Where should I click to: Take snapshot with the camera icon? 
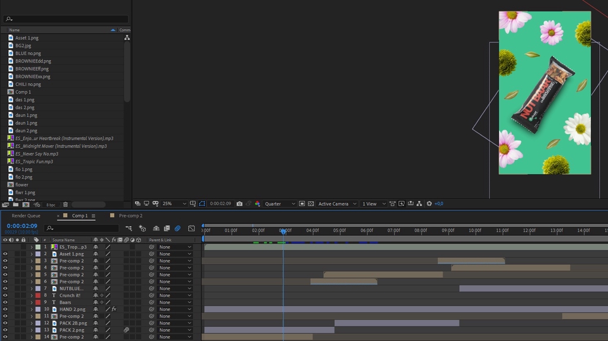pyautogui.click(x=239, y=204)
